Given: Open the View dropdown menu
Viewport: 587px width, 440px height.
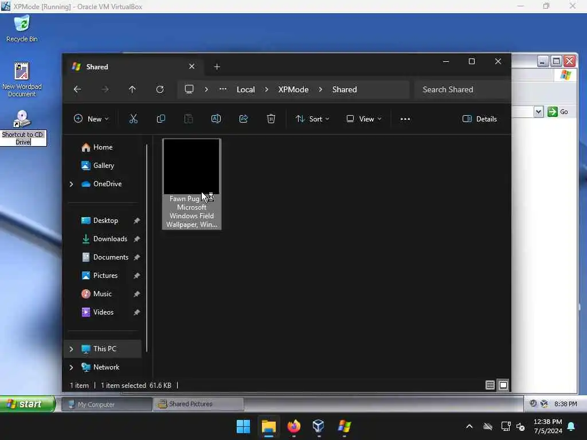Looking at the screenshot, I should (364, 119).
